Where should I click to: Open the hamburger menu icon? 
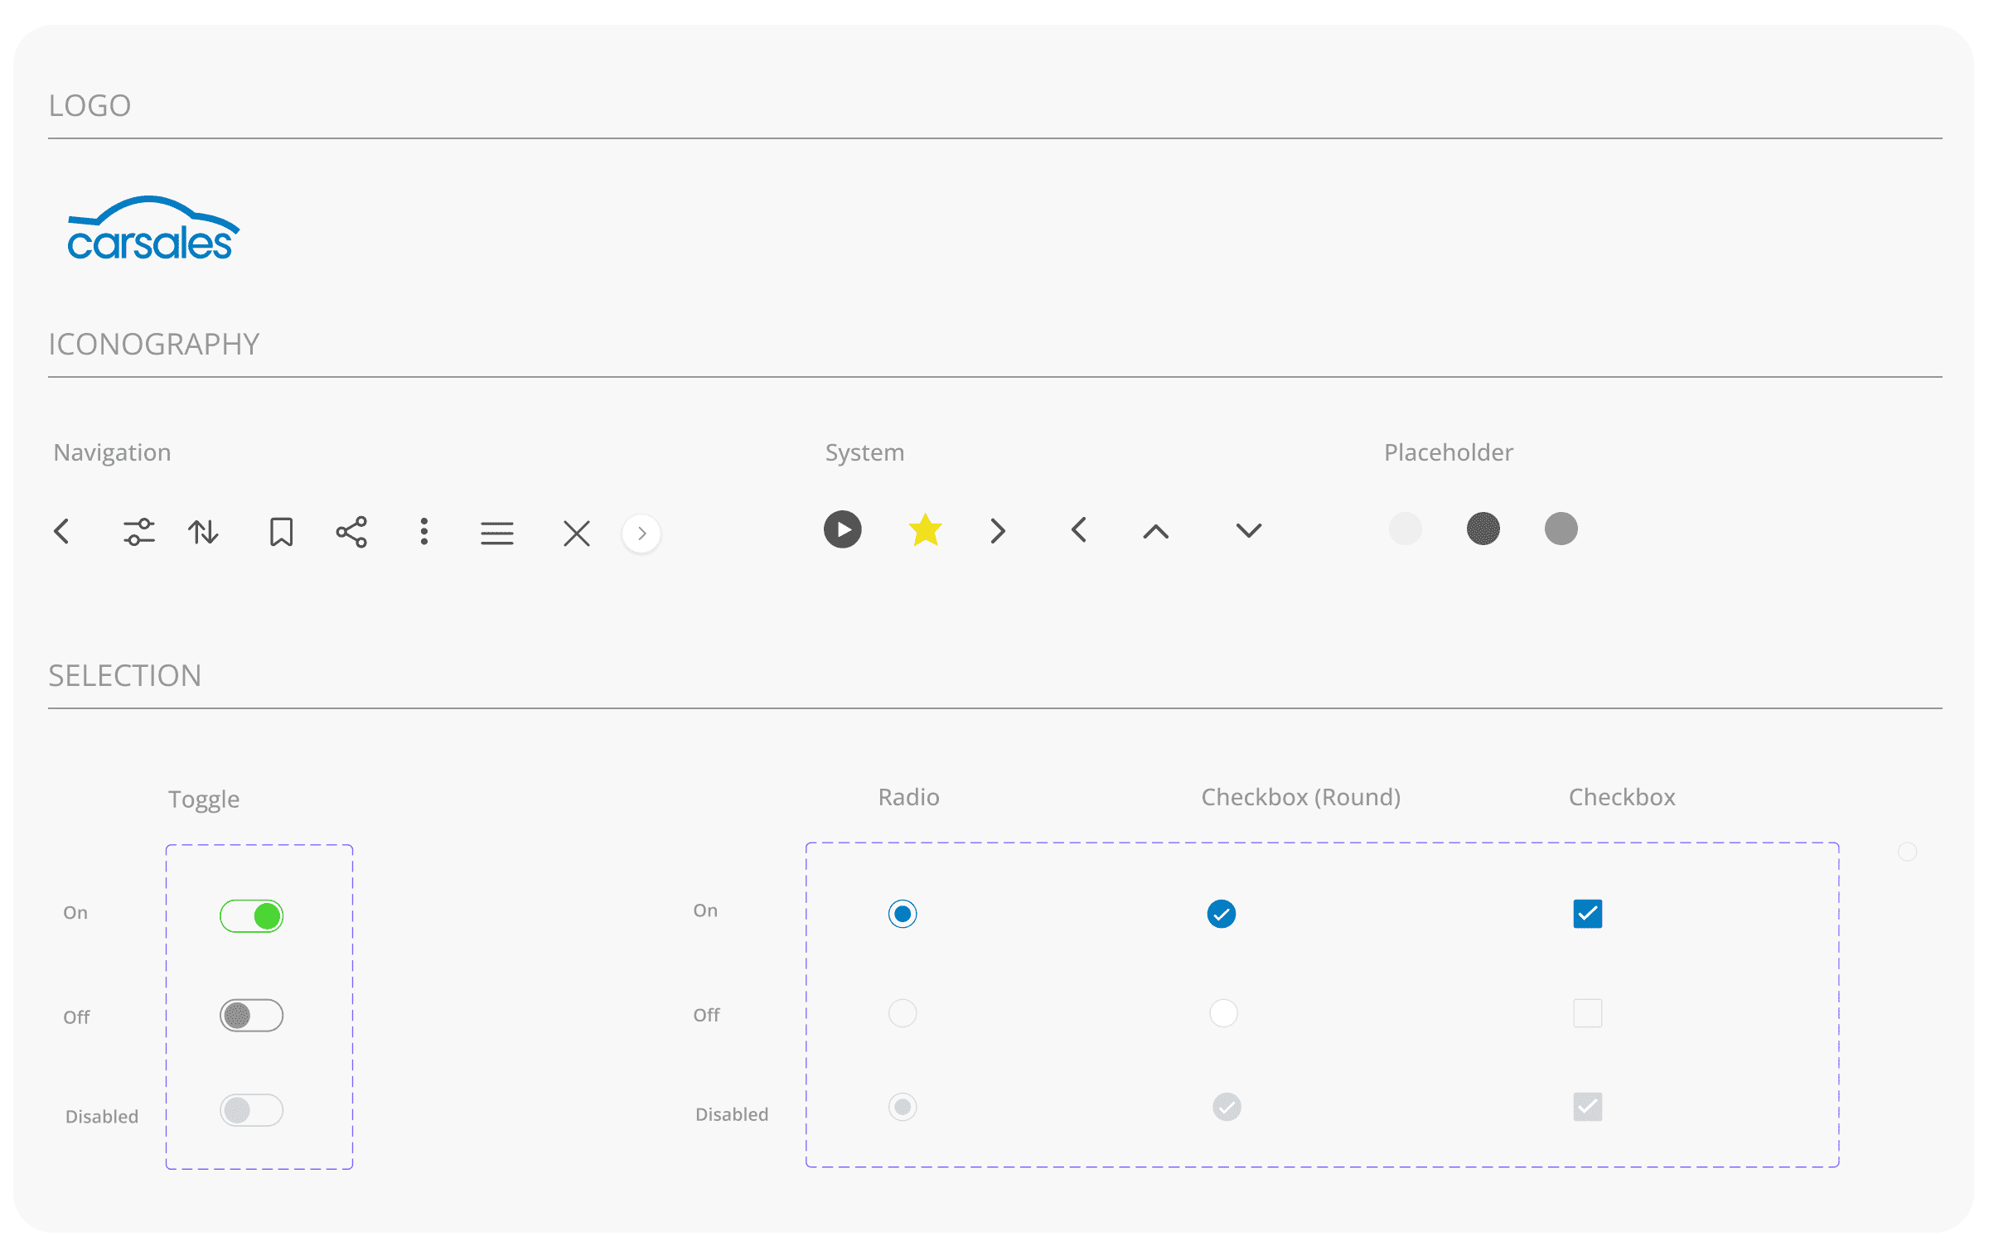[497, 533]
